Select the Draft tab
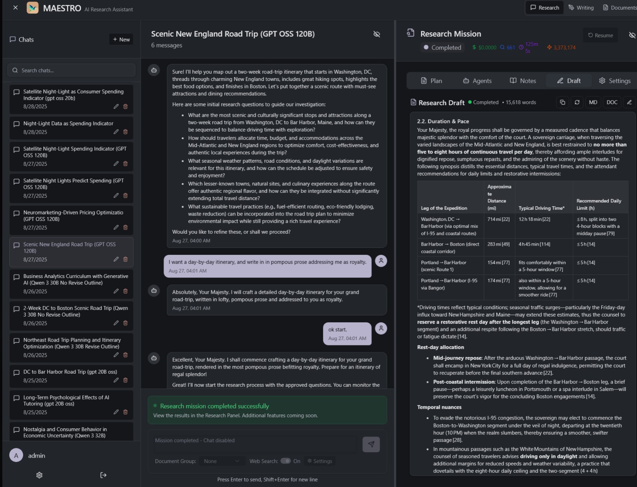Screen dimensions: 637x487 click(x=569, y=81)
